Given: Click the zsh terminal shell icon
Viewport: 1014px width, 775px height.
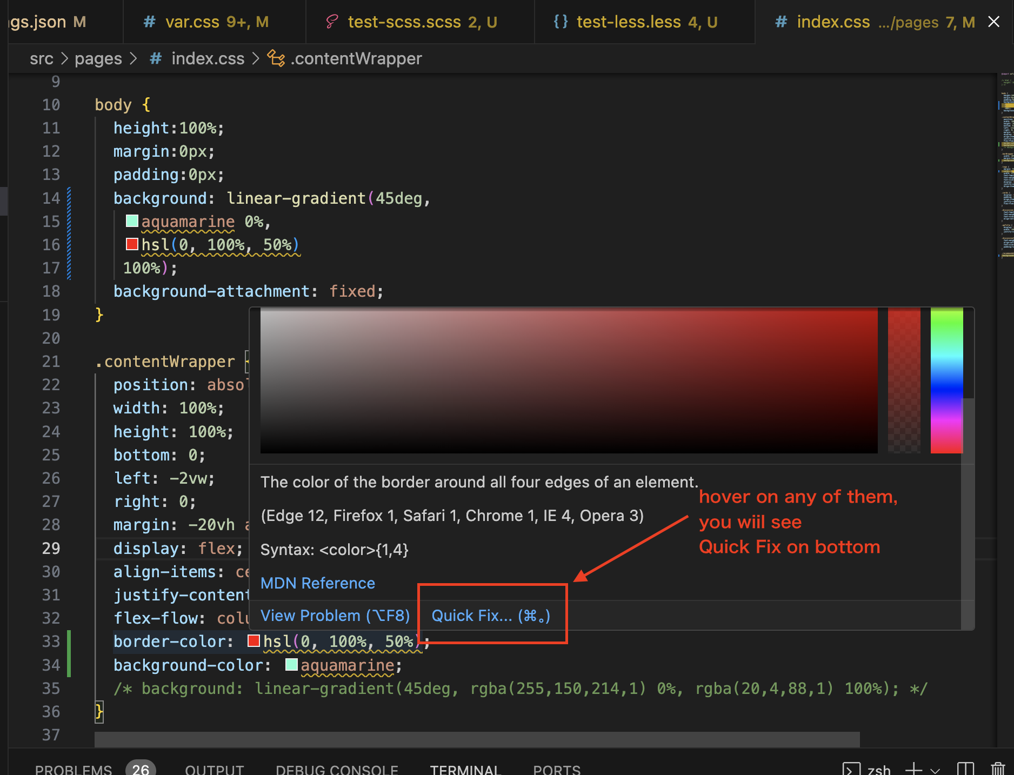Looking at the screenshot, I should 851,769.
